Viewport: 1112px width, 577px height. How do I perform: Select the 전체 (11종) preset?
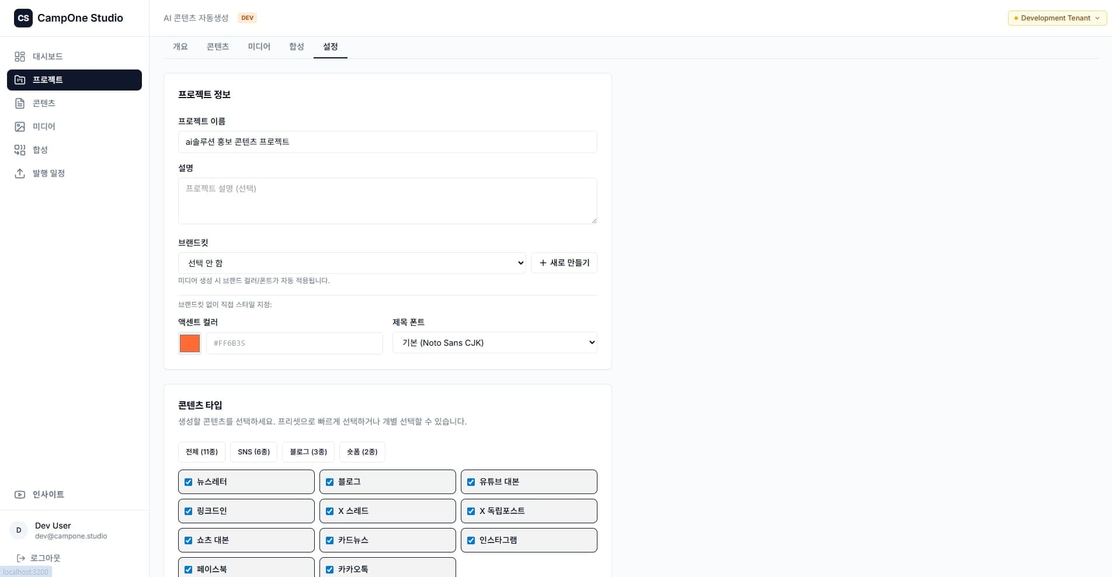point(201,452)
